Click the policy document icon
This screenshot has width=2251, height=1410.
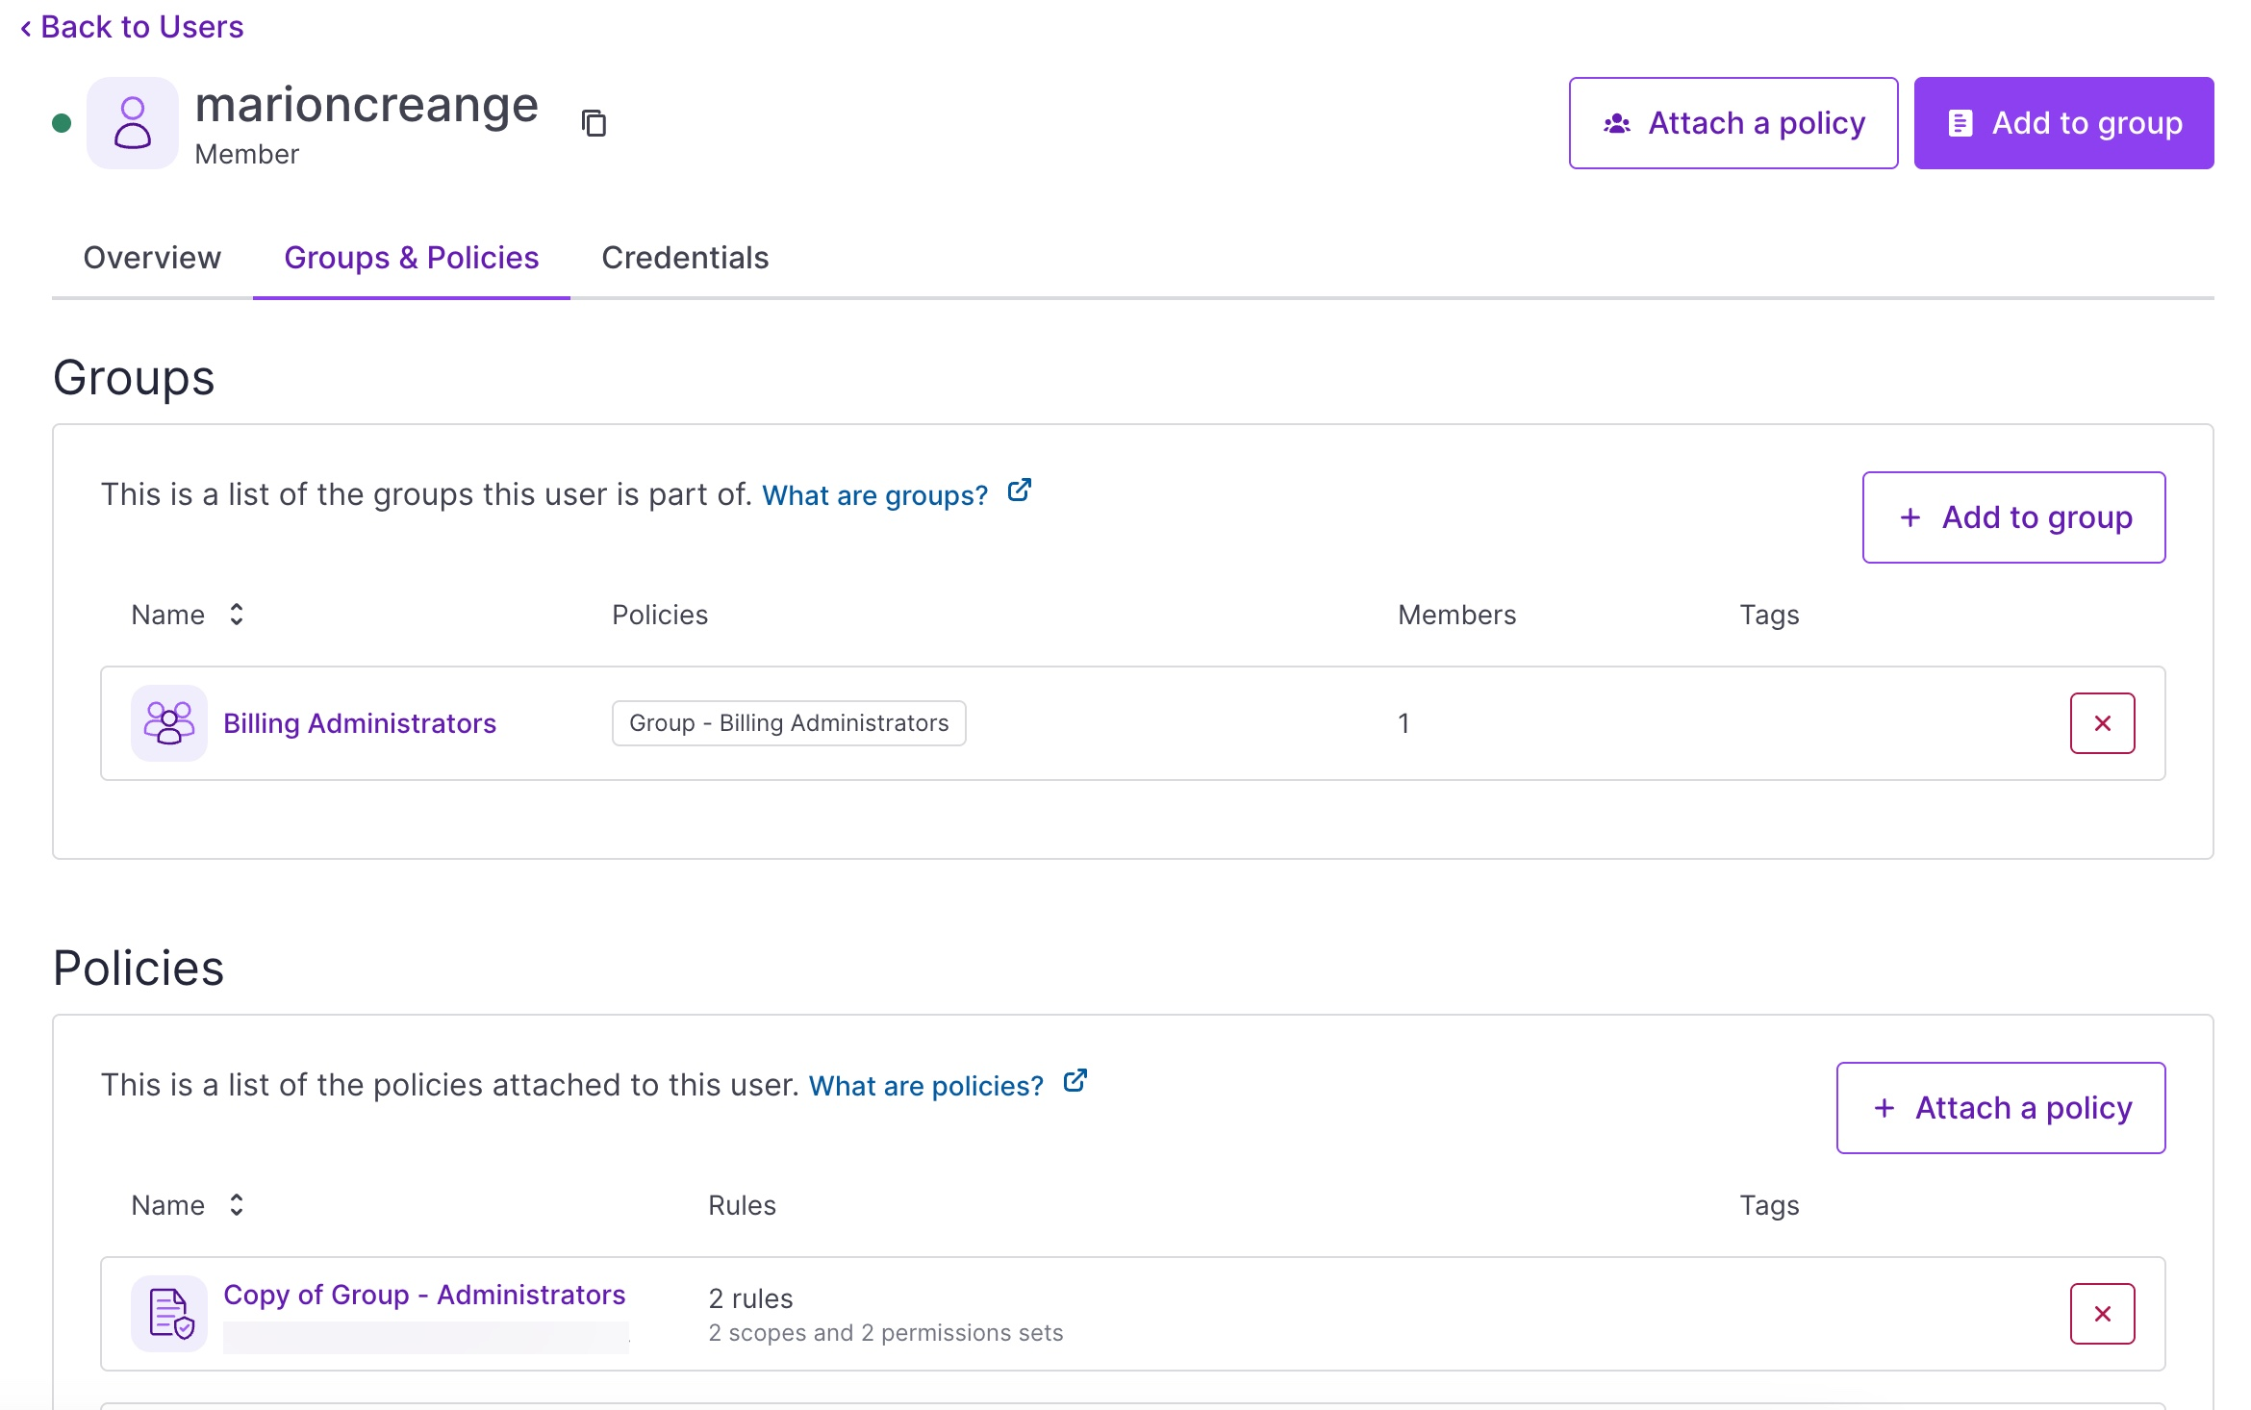[169, 1313]
